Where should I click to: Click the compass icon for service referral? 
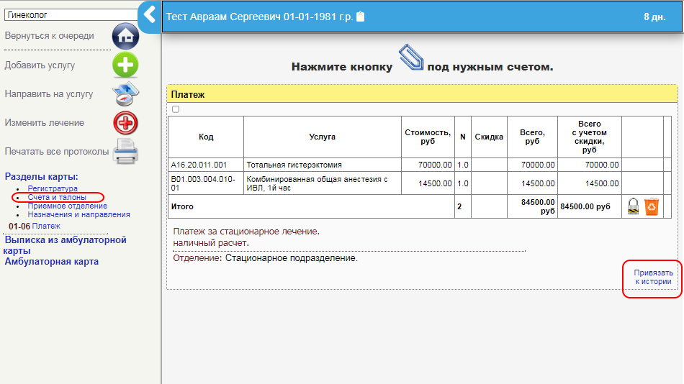point(125,94)
